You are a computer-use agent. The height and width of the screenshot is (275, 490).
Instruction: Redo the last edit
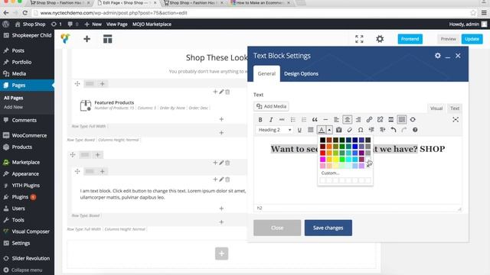point(404,130)
